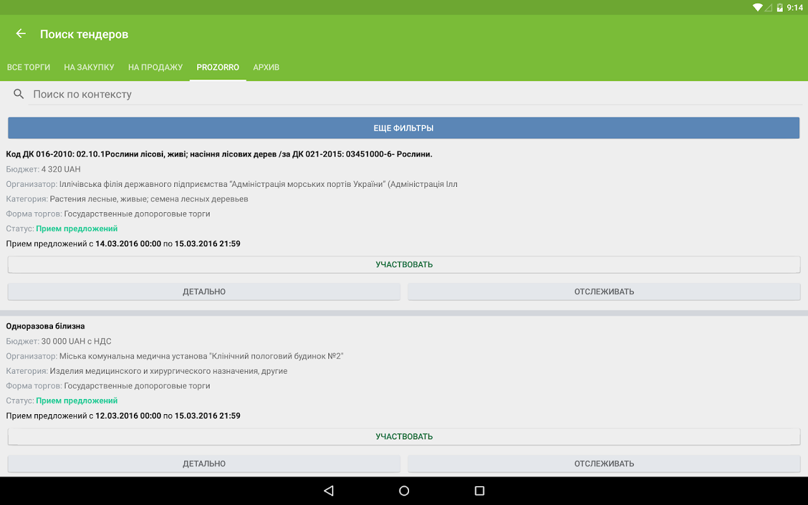808x505 pixels.
Task: Tap the search magnifier icon
Action: click(x=19, y=94)
